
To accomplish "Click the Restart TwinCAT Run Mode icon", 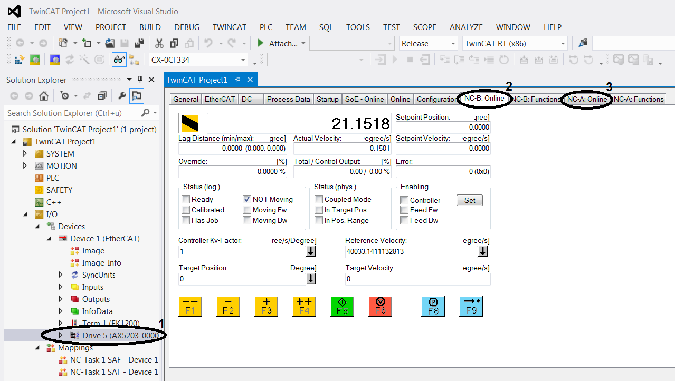I will coord(35,60).
